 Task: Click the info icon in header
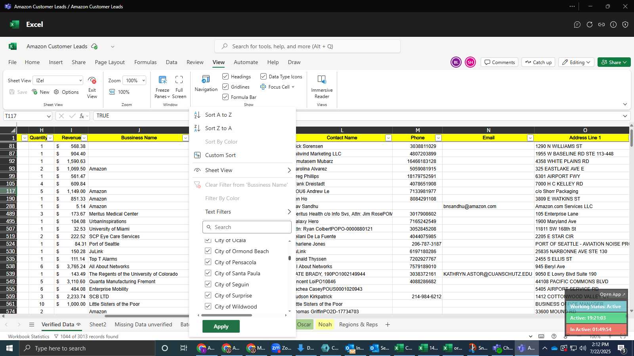[x=613, y=25]
